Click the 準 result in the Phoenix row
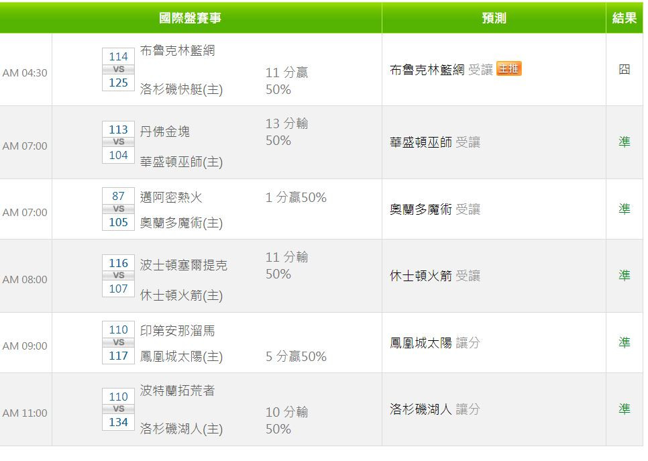The width and height of the screenshot is (648, 461). (624, 342)
